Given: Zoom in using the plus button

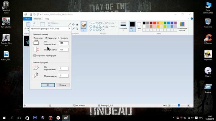Looking at the screenshot, I should 188,106.
